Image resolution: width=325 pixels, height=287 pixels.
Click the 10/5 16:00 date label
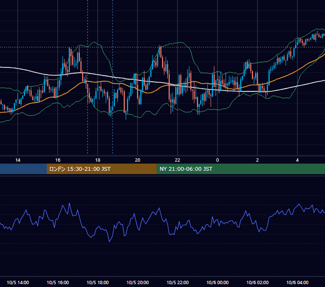(58, 282)
